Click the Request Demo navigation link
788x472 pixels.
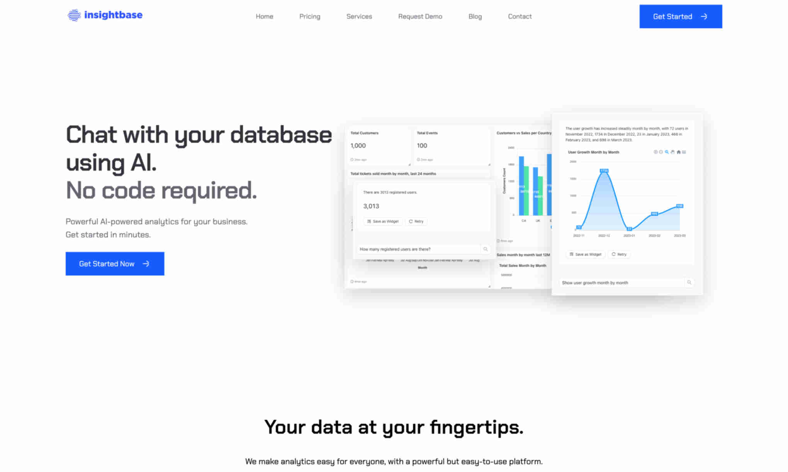click(420, 16)
